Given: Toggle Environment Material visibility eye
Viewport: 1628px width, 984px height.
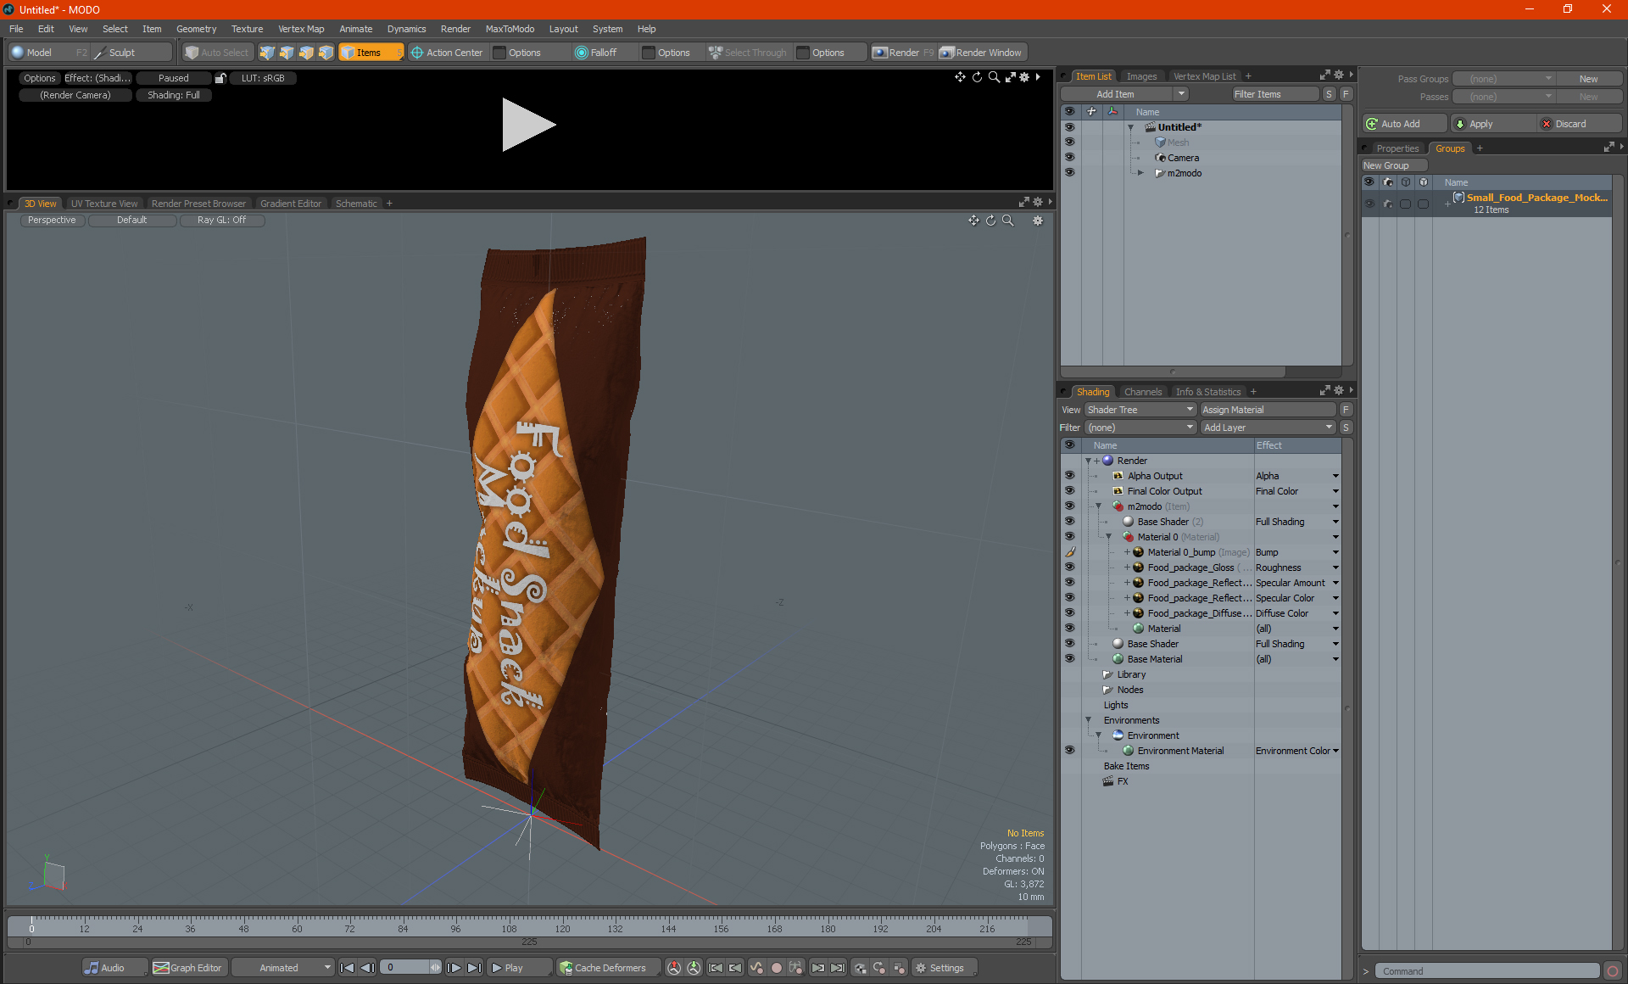Looking at the screenshot, I should pos(1069,751).
